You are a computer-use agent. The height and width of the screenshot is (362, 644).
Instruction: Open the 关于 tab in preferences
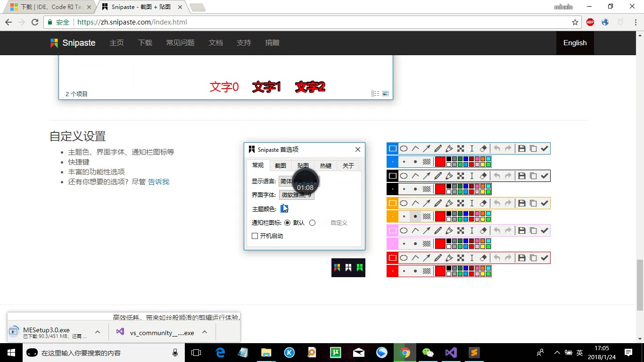[348, 165]
